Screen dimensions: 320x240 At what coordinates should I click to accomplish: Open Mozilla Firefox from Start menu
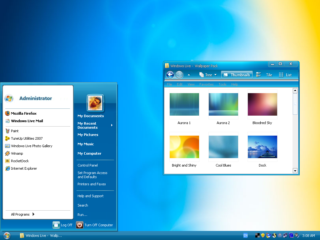(x=21, y=113)
